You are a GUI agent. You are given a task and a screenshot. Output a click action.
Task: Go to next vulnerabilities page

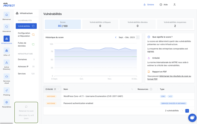coord(192,111)
